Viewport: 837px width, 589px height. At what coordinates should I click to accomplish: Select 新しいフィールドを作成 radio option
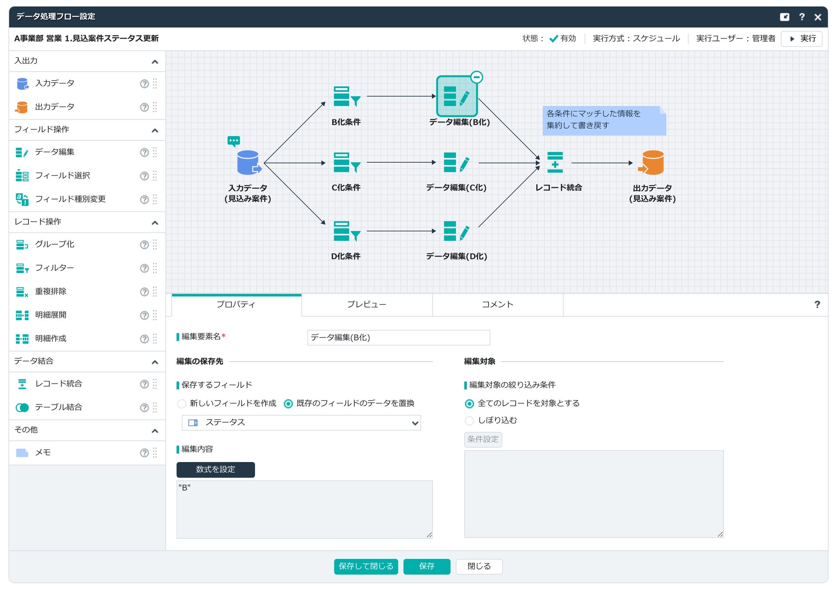point(182,404)
